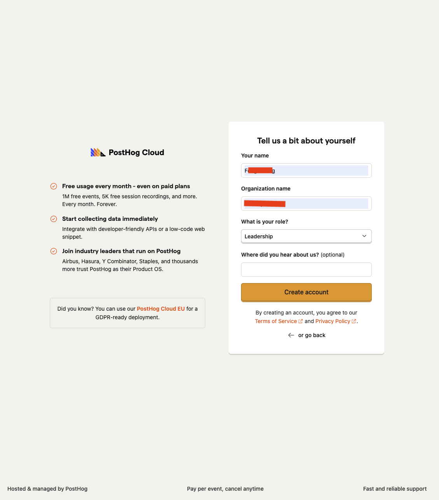Click the PostHog Cloud title text
Image resolution: width=439 pixels, height=500 pixels.
(x=136, y=152)
